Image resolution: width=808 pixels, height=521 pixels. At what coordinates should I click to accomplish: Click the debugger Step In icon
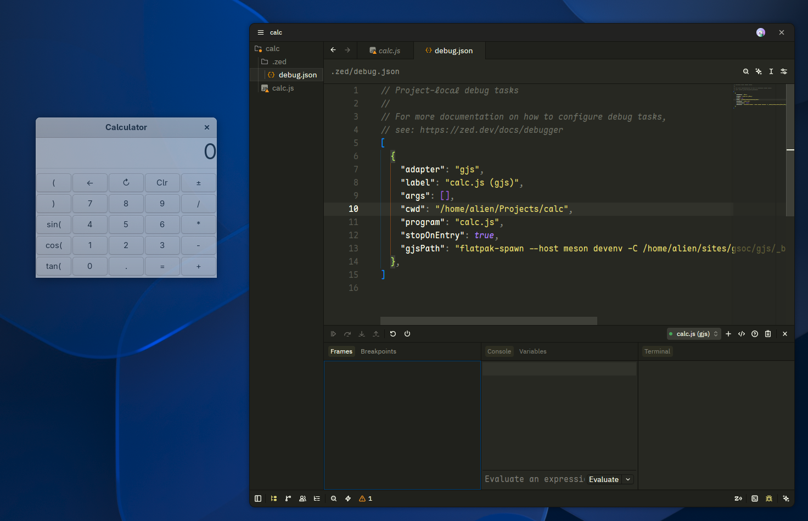[x=362, y=334]
